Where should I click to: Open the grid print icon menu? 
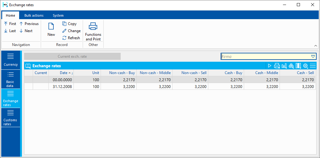tap(277, 66)
